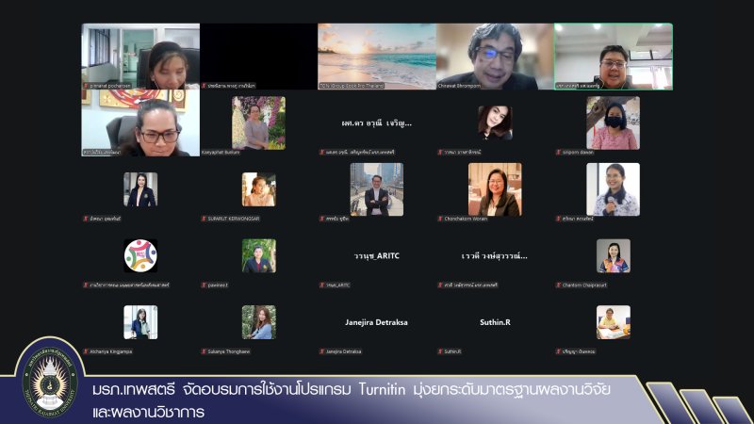Click the 'siriporn dawan' name label
Viewport: 754px width, 424px height.
coord(579,152)
